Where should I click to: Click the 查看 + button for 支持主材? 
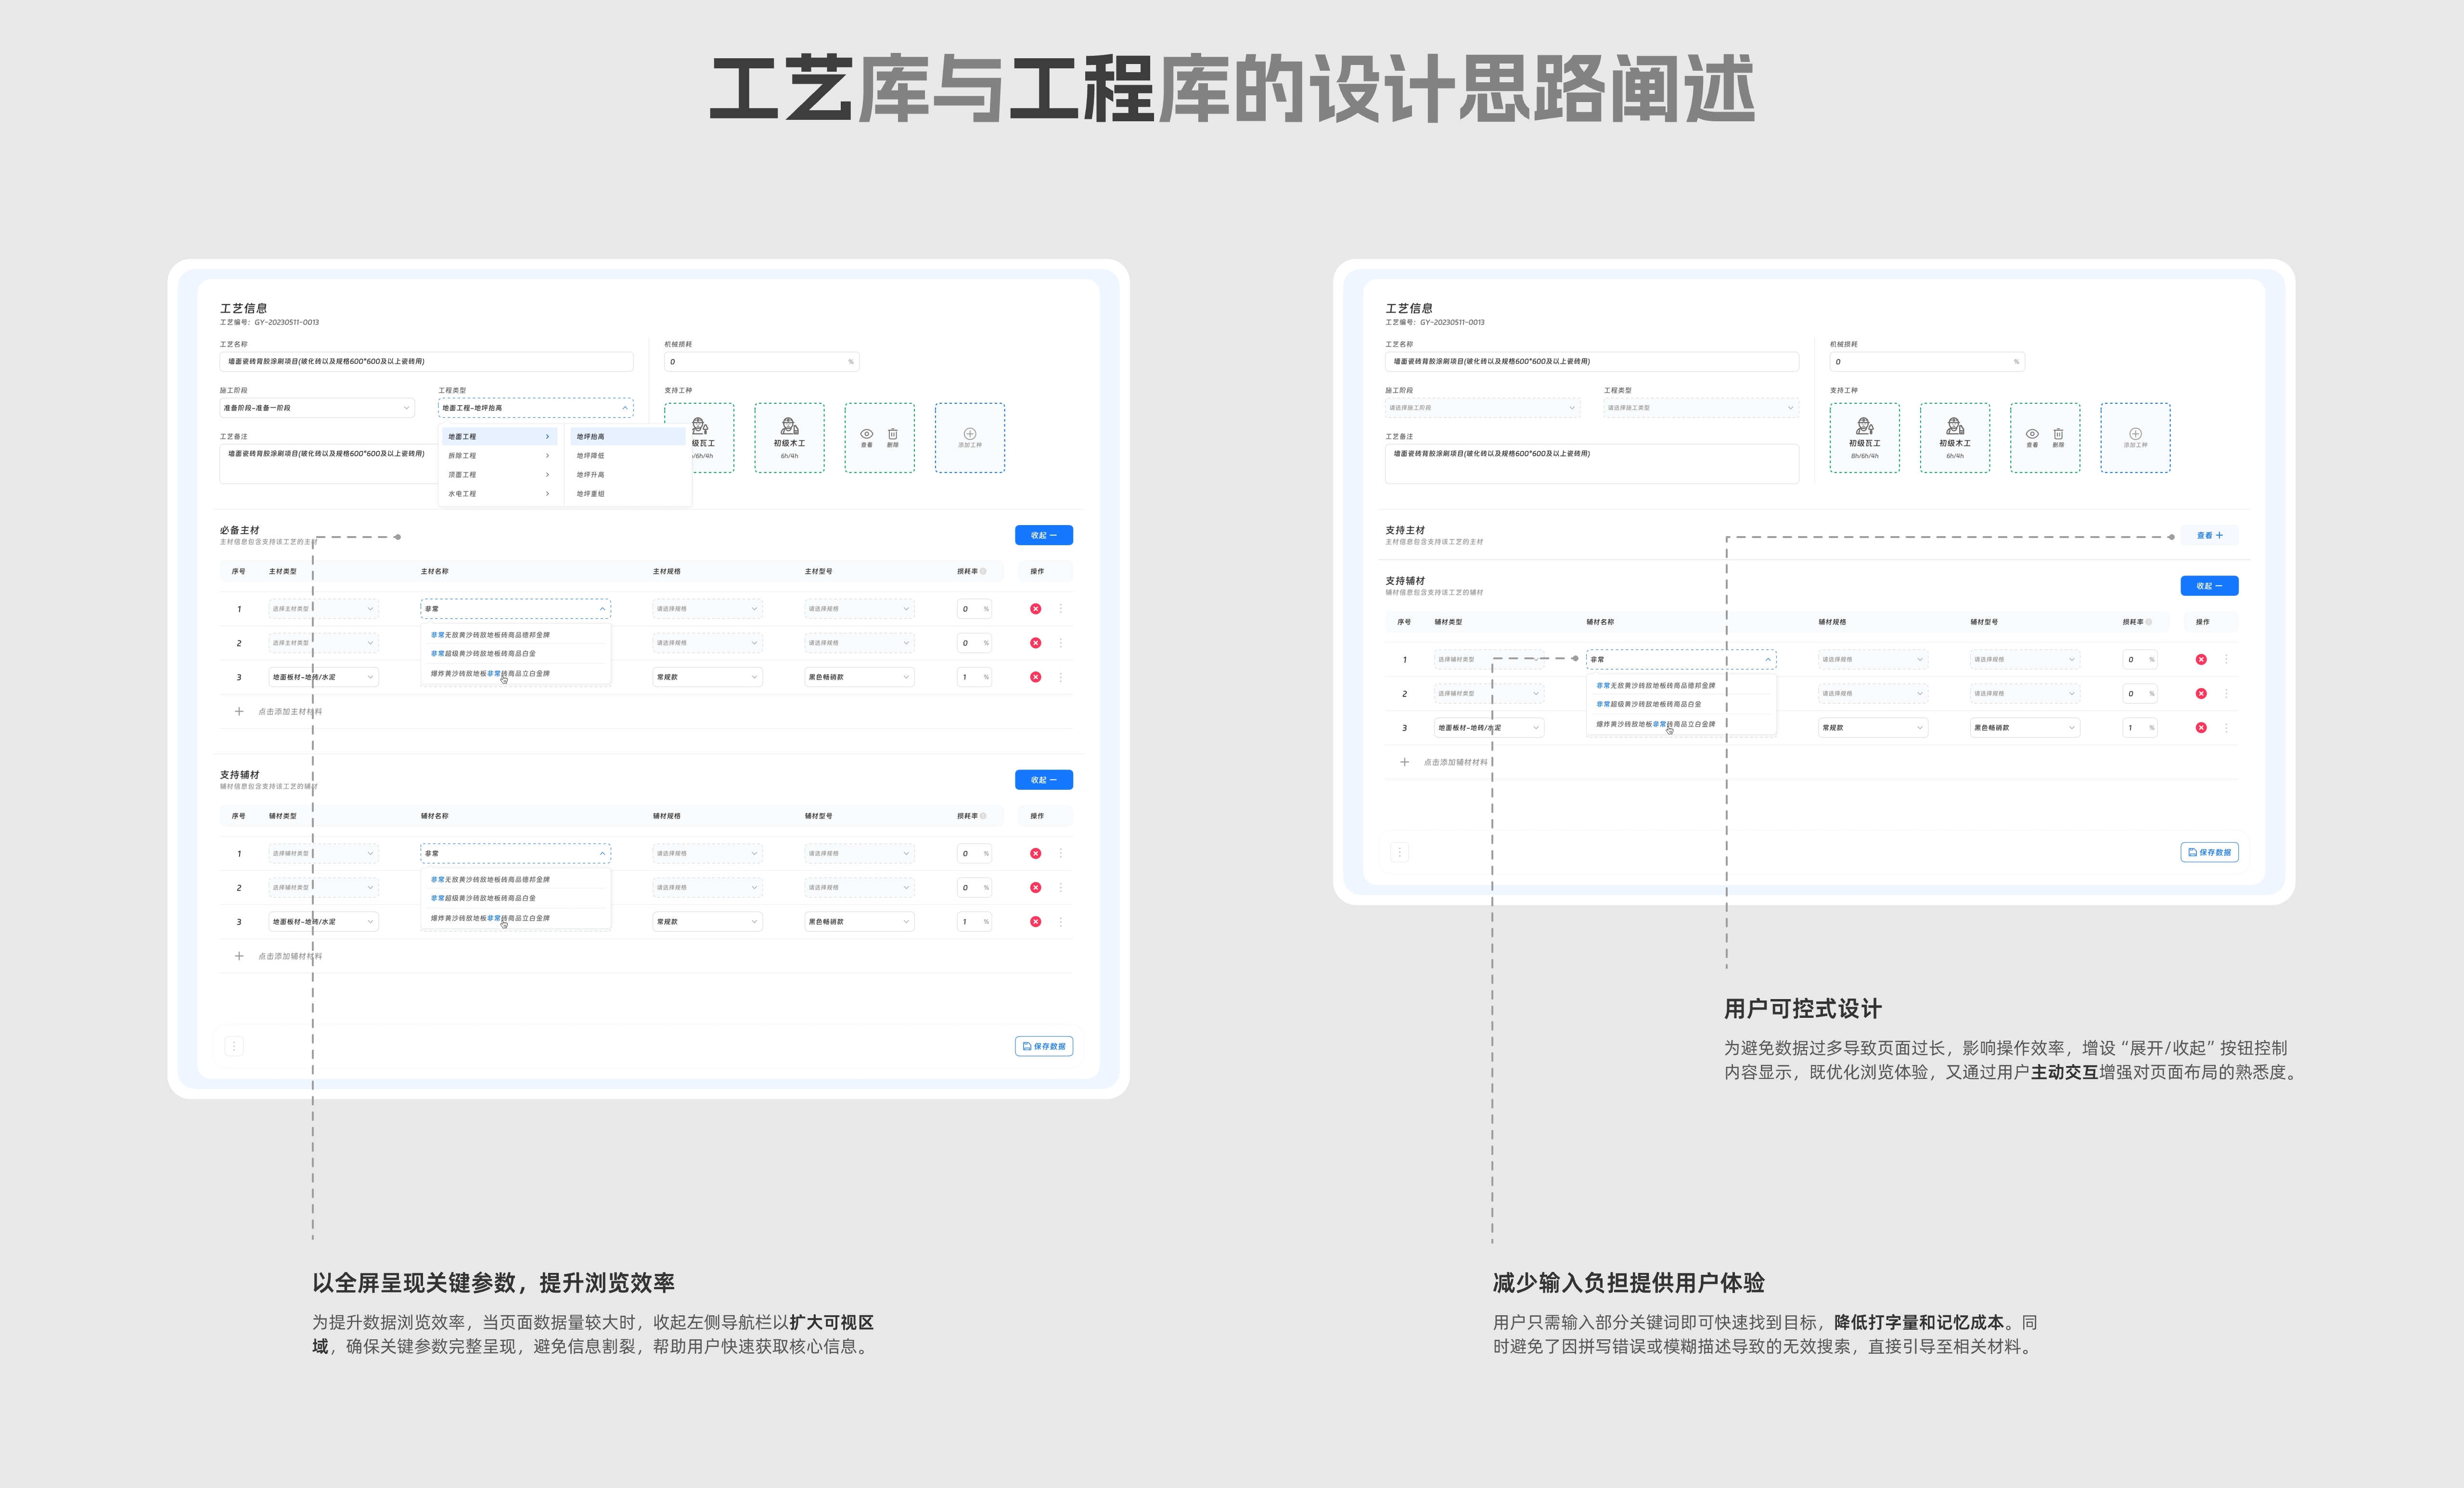(2209, 536)
